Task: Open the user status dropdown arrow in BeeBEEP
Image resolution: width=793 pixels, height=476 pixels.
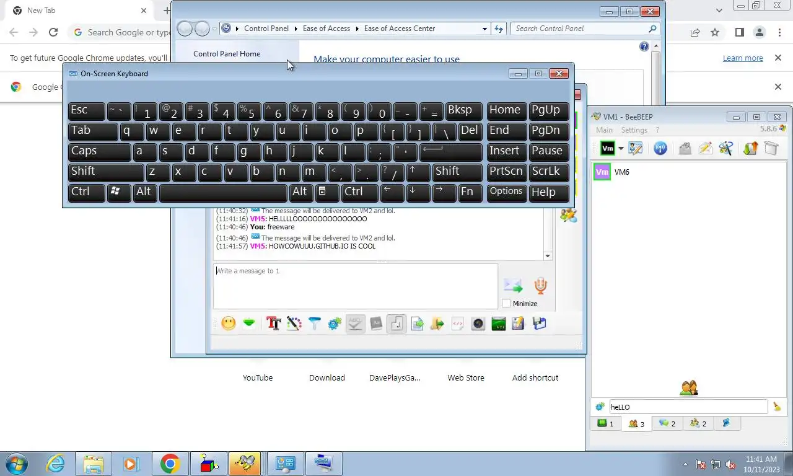Action: click(x=621, y=149)
